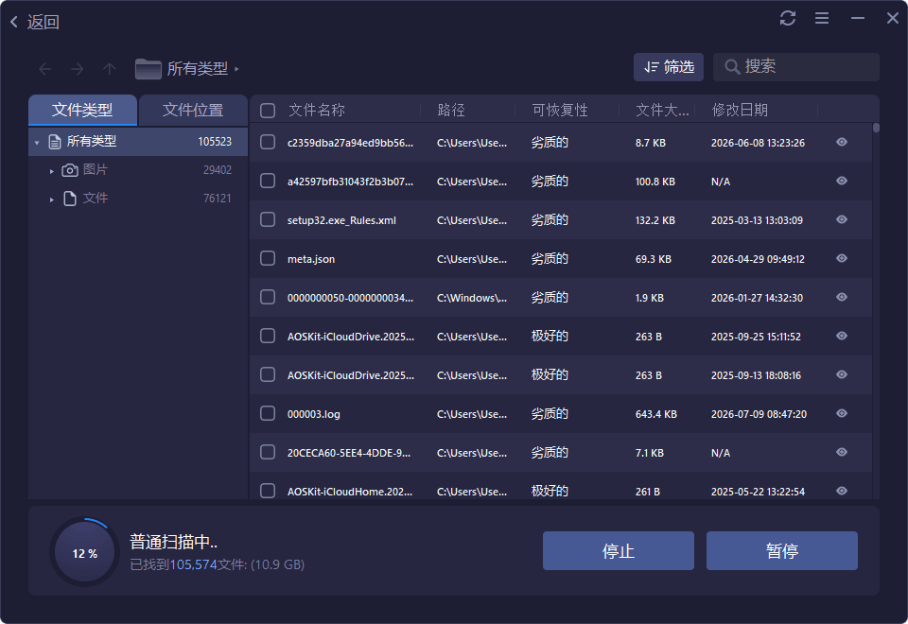This screenshot has width=908, height=624.
Task: Open the 所有类型 breadcrumb dropdown arrow
Action: [x=236, y=69]
